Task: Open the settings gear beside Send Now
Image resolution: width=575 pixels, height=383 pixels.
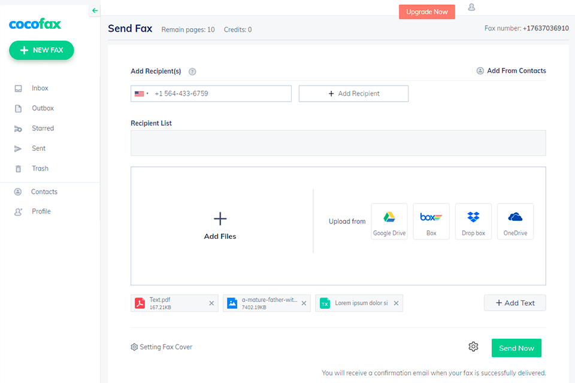Action: tap(473, 346)
